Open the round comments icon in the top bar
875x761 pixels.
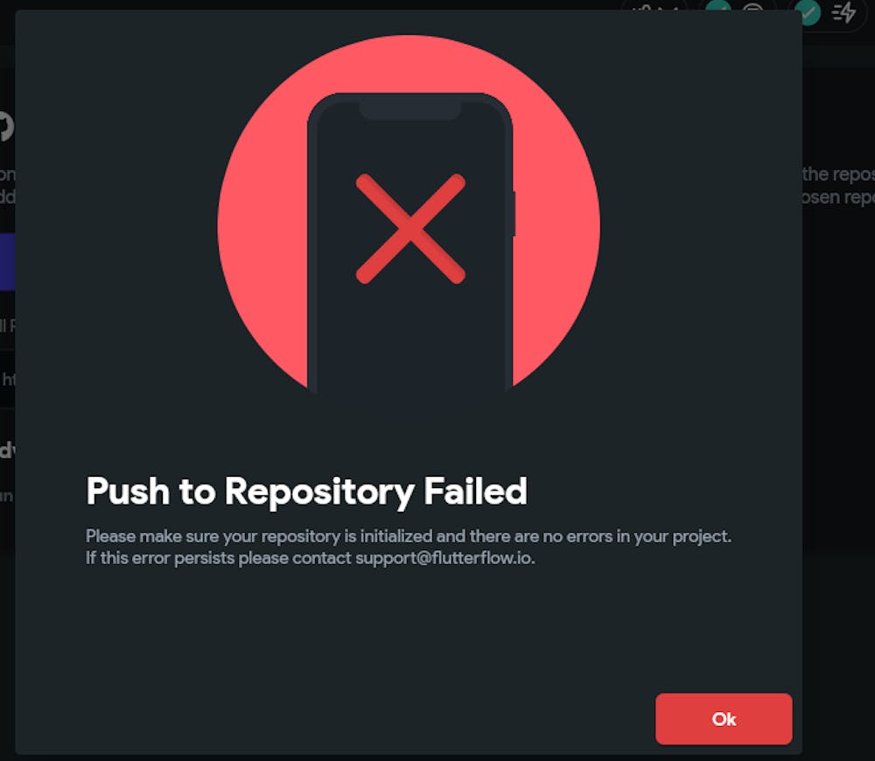[752, 7]
